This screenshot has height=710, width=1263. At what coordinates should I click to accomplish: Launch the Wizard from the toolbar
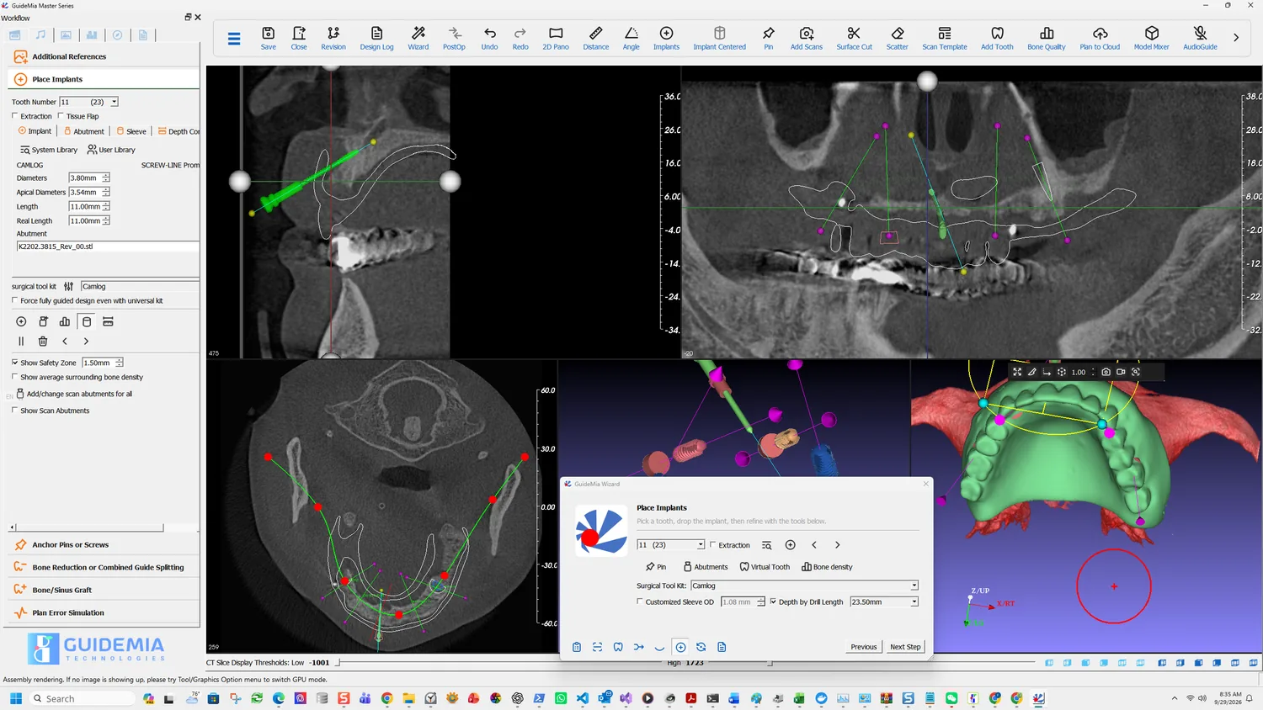pyautogui.click(x=418, y=38)
